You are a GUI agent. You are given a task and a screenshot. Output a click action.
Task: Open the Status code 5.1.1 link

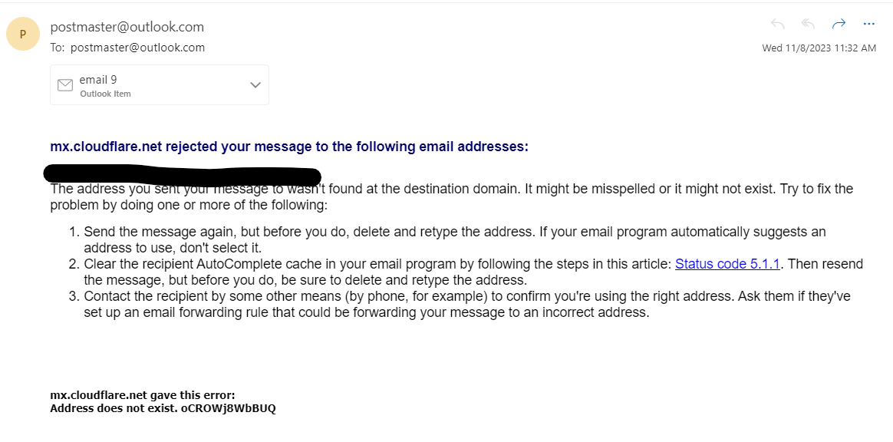point(727,264)
